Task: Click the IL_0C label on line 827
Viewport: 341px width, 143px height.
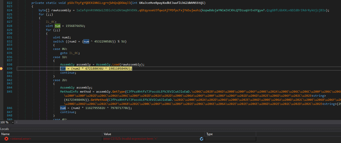Action: [x=51, y=22]
